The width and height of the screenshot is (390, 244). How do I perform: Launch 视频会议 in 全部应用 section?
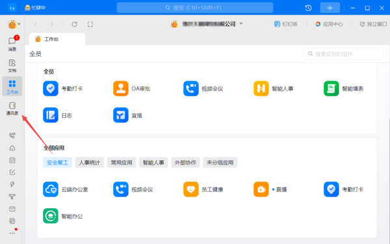point(133,189)
